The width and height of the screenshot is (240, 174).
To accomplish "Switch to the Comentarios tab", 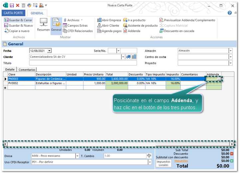I will coord(27,70).
